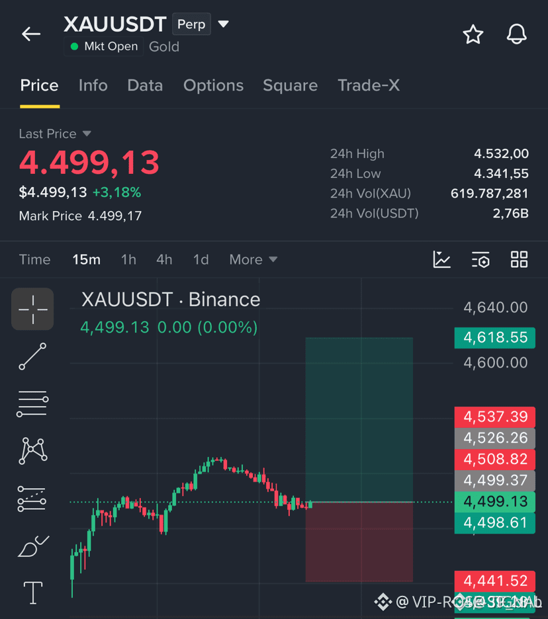Select the trend line drawing tool
Screen dimensions: 548x619
(x=32, y=356)
